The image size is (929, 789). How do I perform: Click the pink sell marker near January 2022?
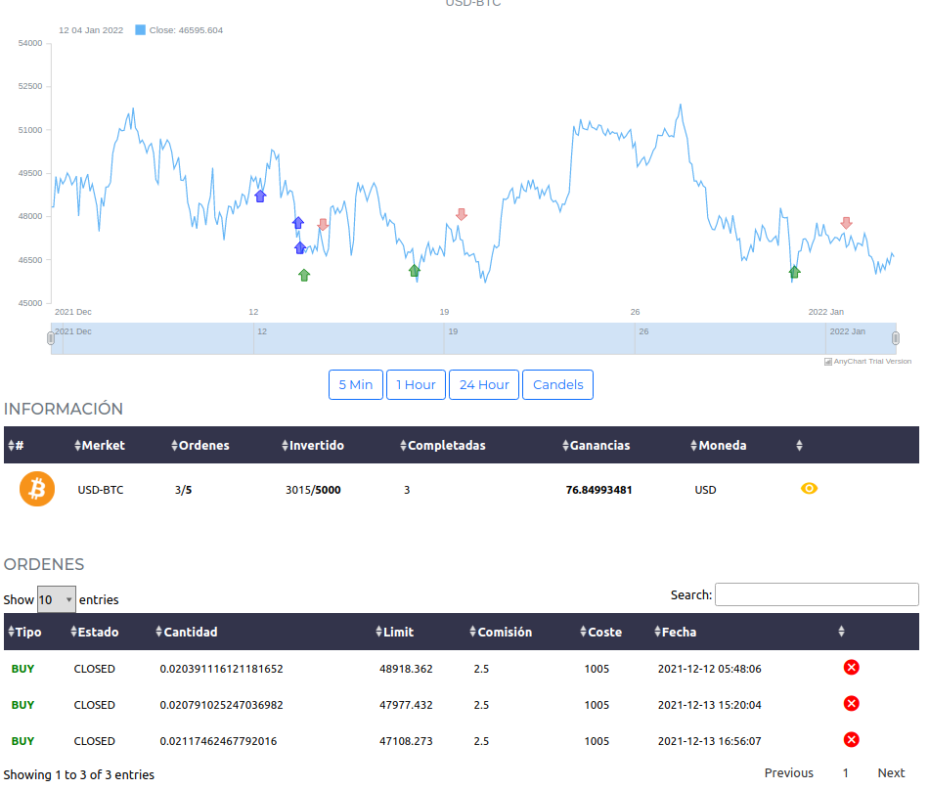[847, 222]
